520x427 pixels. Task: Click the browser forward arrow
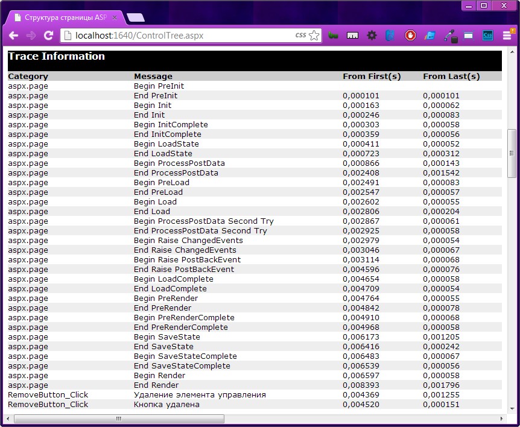[31, 36]
